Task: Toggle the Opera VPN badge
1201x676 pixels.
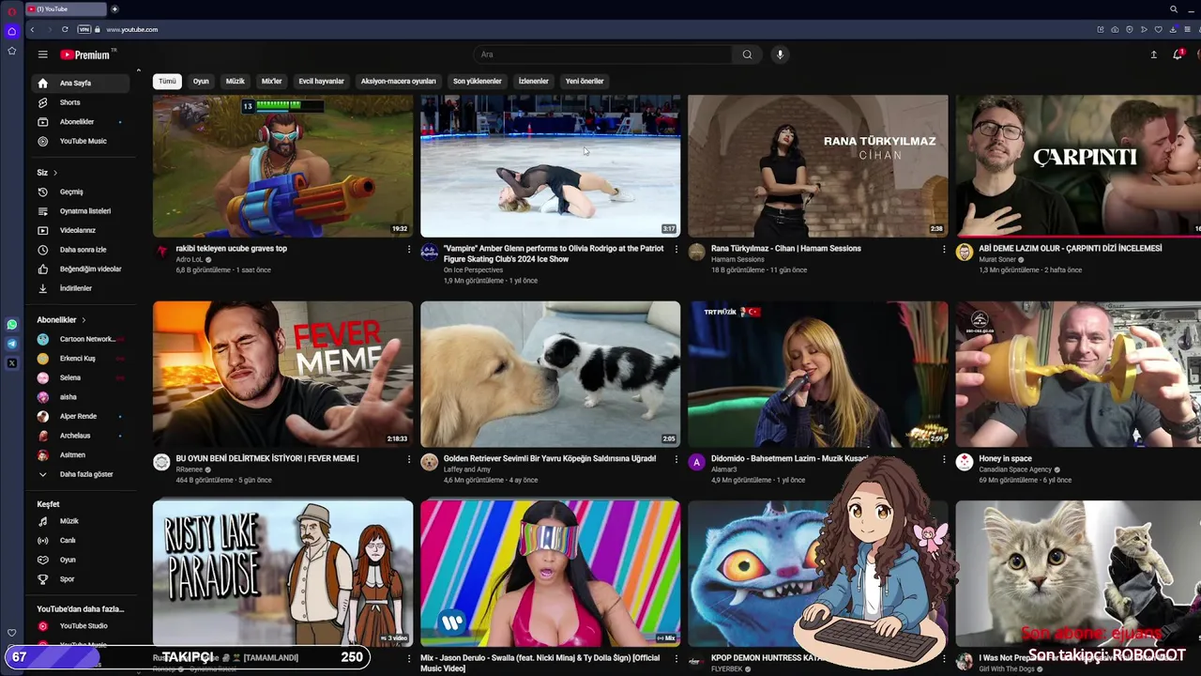Action: coord(84,29)
